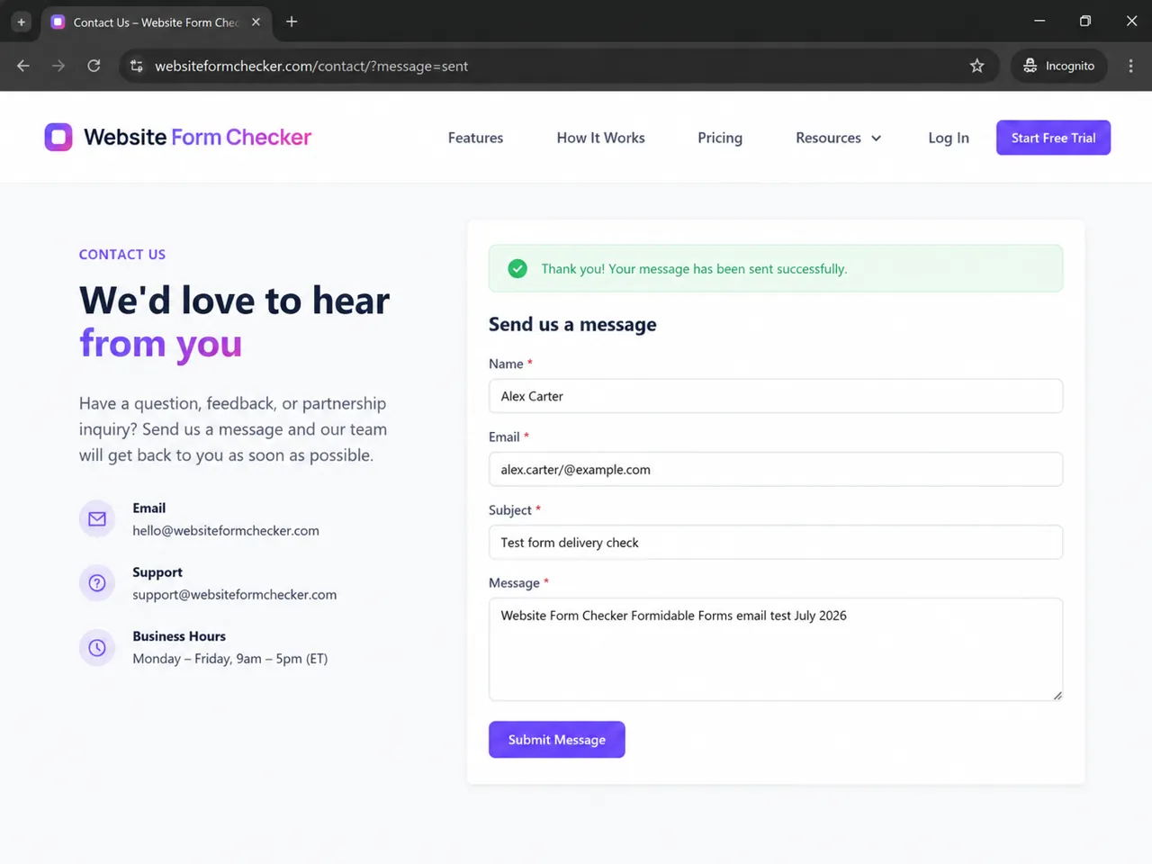
Task: Click the envelope Email icon
Action: pyautogui.click(x=97, y=518)
